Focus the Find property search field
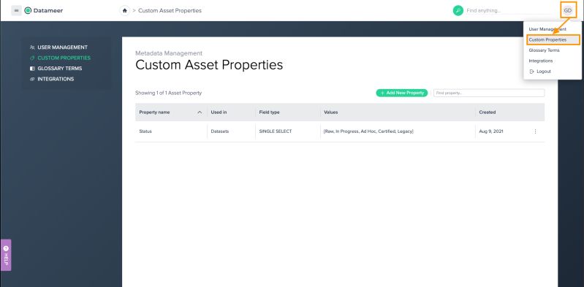584x287 pixels. tap(489, 93)
